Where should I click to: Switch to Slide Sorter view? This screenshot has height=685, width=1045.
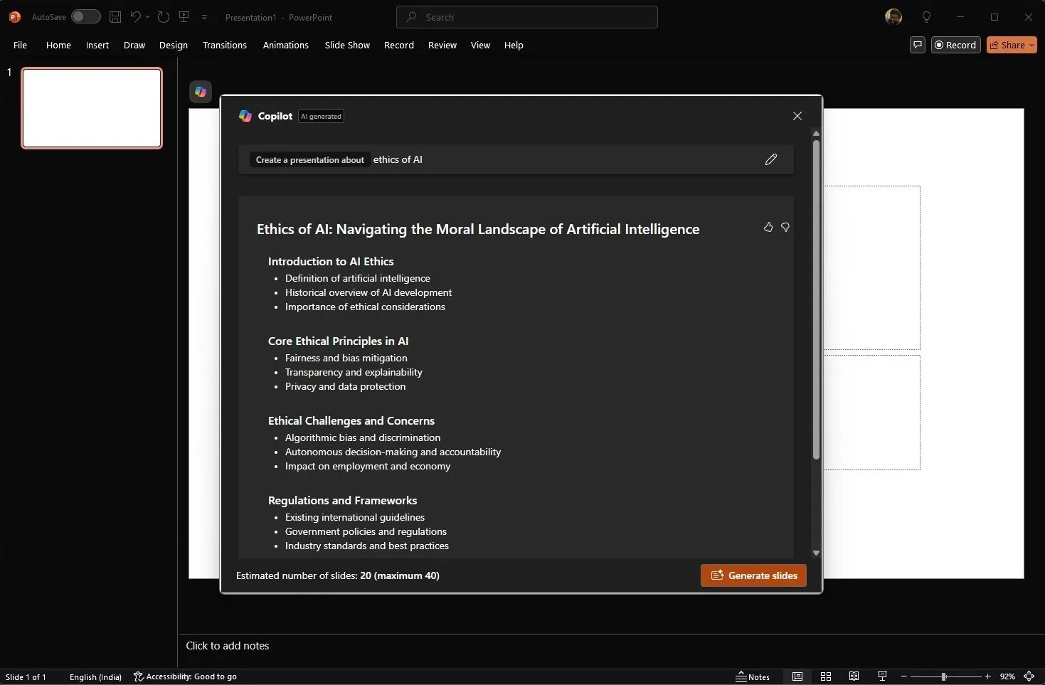pyautogui.click(x=827, y=676)
